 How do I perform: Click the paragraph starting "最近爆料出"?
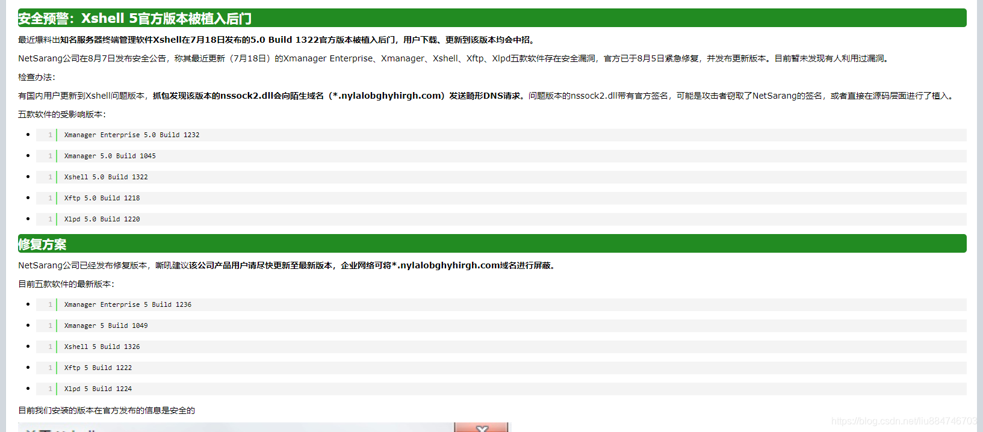tap(277, 40)
